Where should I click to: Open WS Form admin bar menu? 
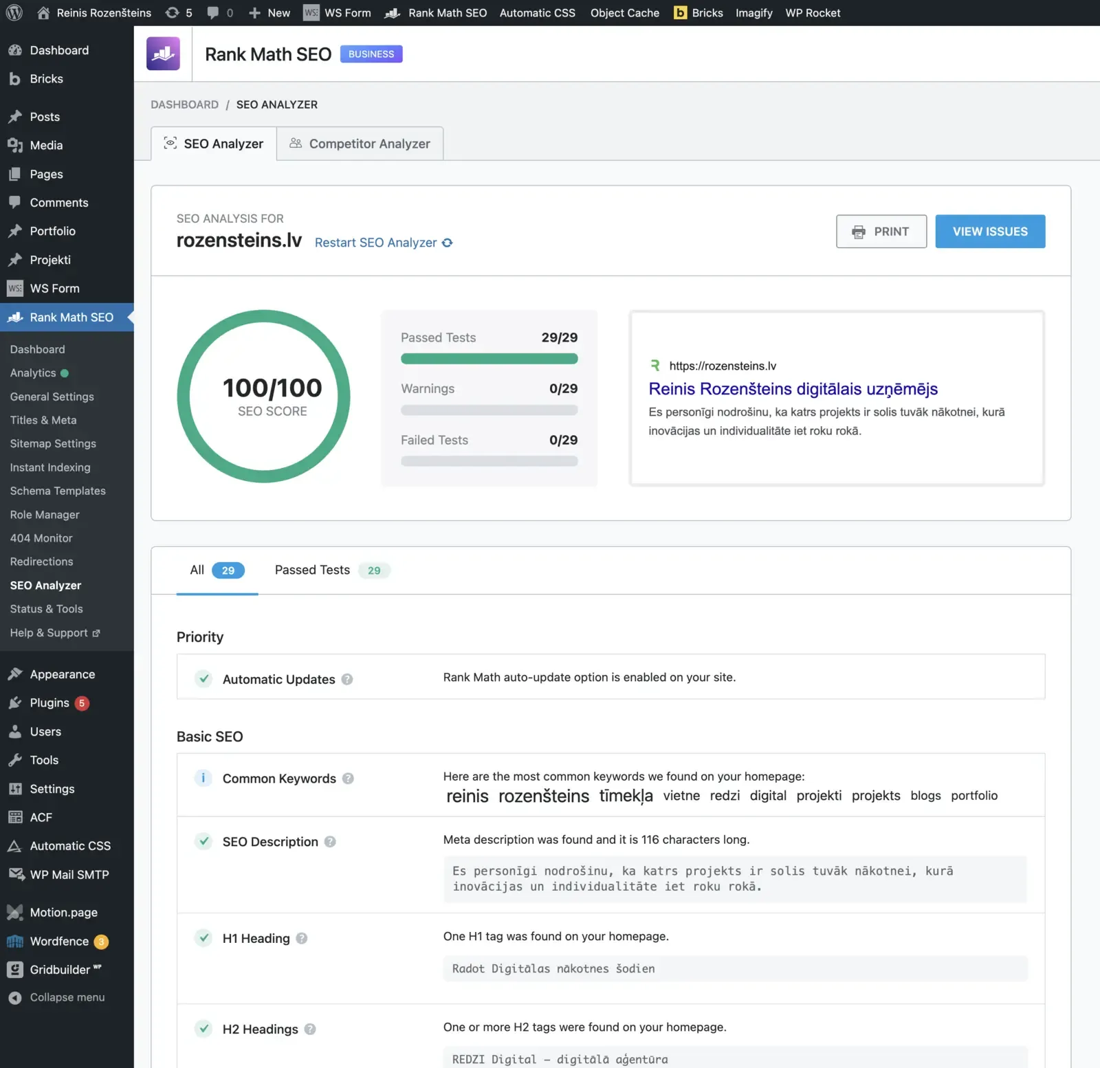click(337, 12)
